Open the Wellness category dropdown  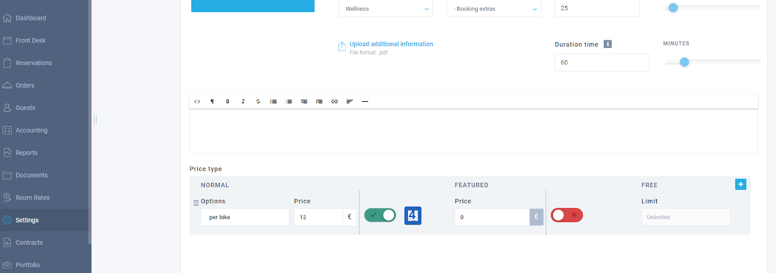click(386, 9)
